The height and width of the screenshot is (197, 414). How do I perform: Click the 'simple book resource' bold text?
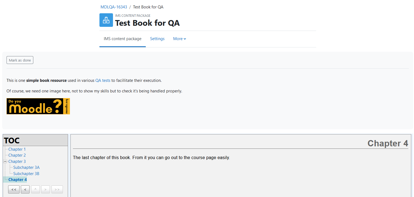tap(46, 80)
